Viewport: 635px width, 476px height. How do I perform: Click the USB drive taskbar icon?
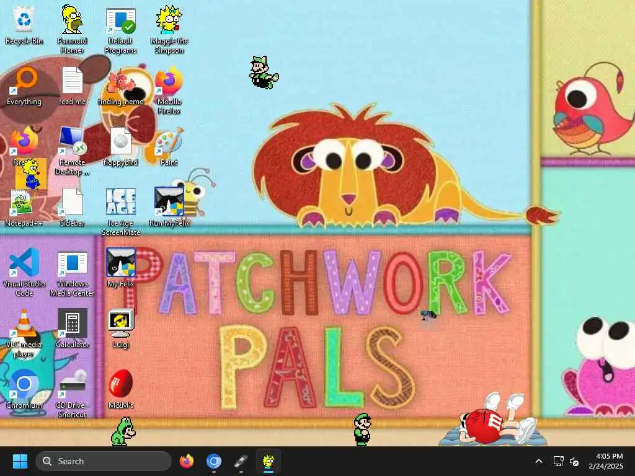coord(241,461)
